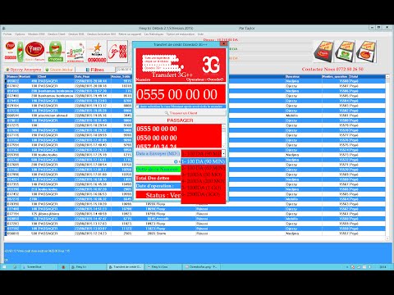The width and height of the screenshot is (394, 295).
Task: Click the main table scrollbar down arrow
Action: coord(387,238)
